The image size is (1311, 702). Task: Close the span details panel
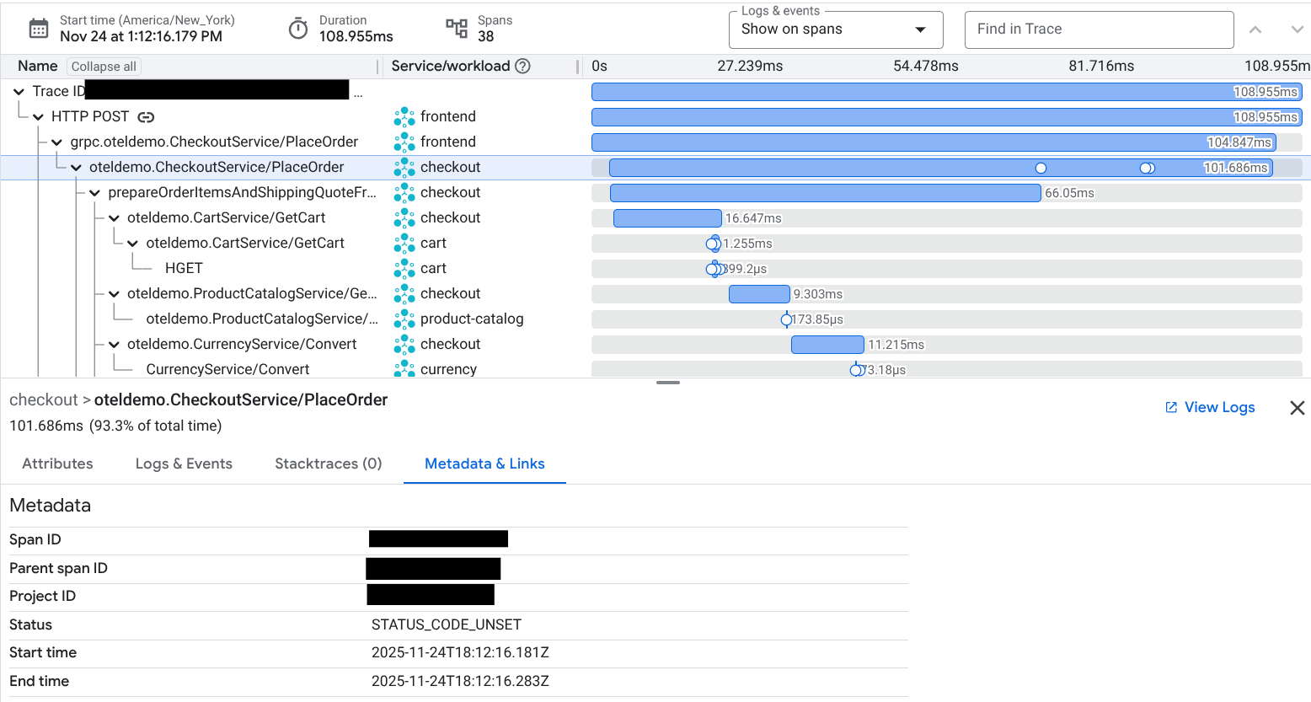pos(1297,408)
